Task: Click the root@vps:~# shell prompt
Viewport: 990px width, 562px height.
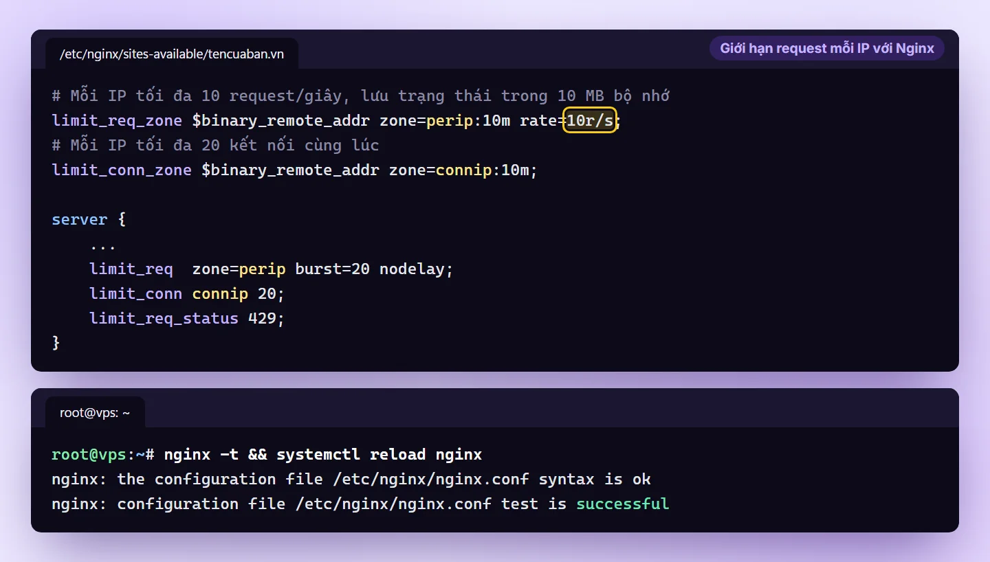Action: coord(103,455)
